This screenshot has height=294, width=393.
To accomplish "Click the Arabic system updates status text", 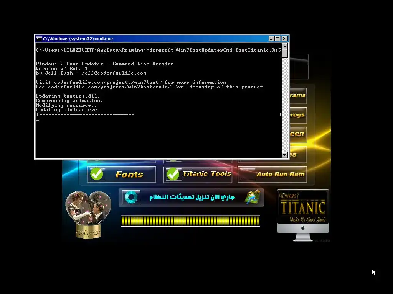I will coord(192,197).
